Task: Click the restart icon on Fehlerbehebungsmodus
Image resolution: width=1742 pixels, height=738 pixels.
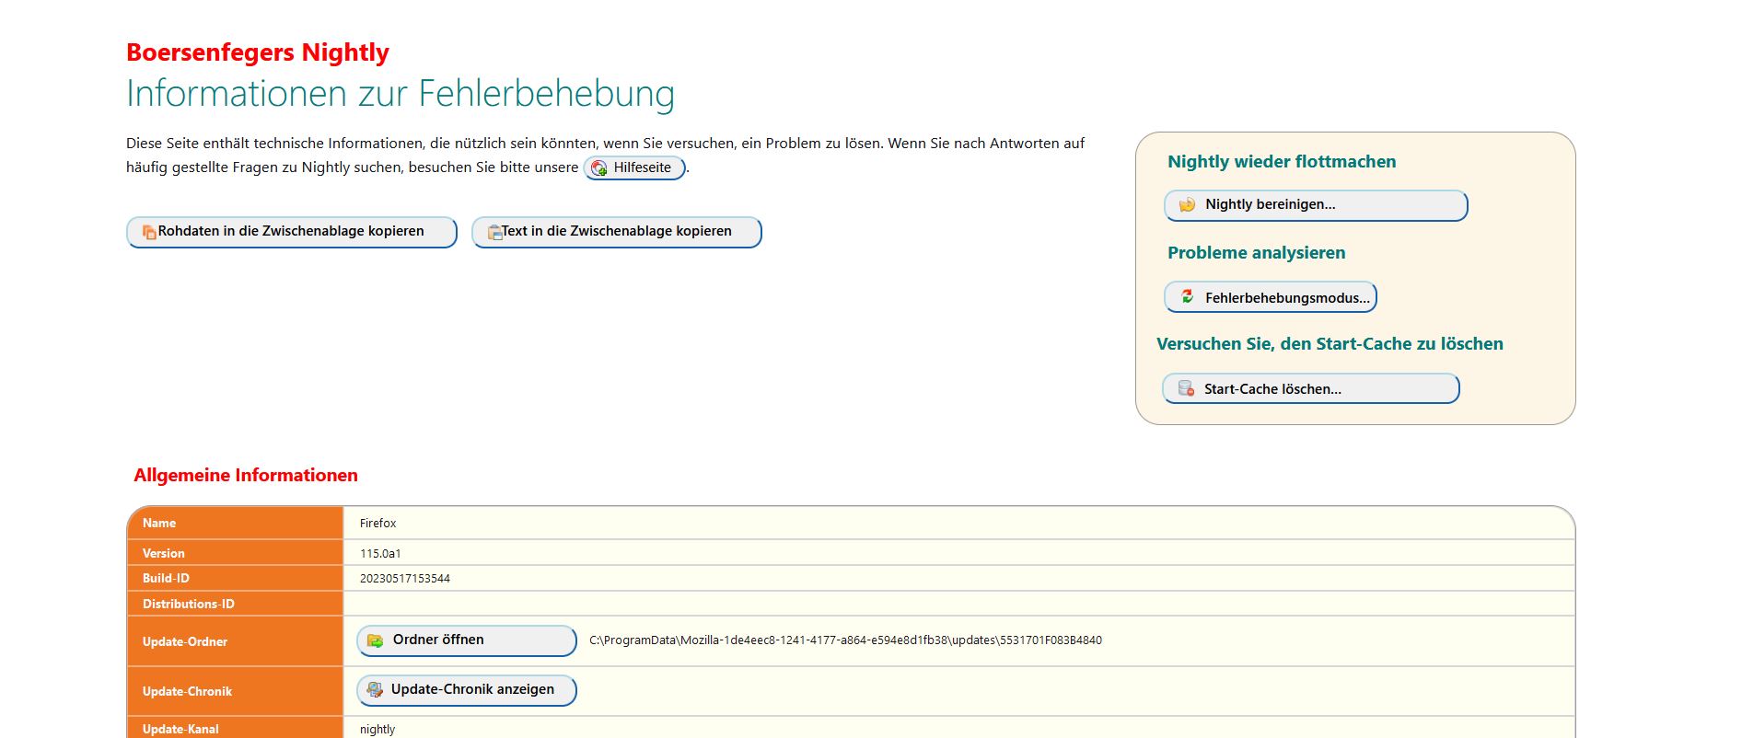Action: coord(1187,297)
